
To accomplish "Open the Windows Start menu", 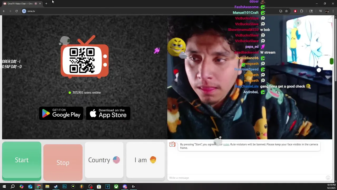I will pyautogui.click(x=4, y=187).
